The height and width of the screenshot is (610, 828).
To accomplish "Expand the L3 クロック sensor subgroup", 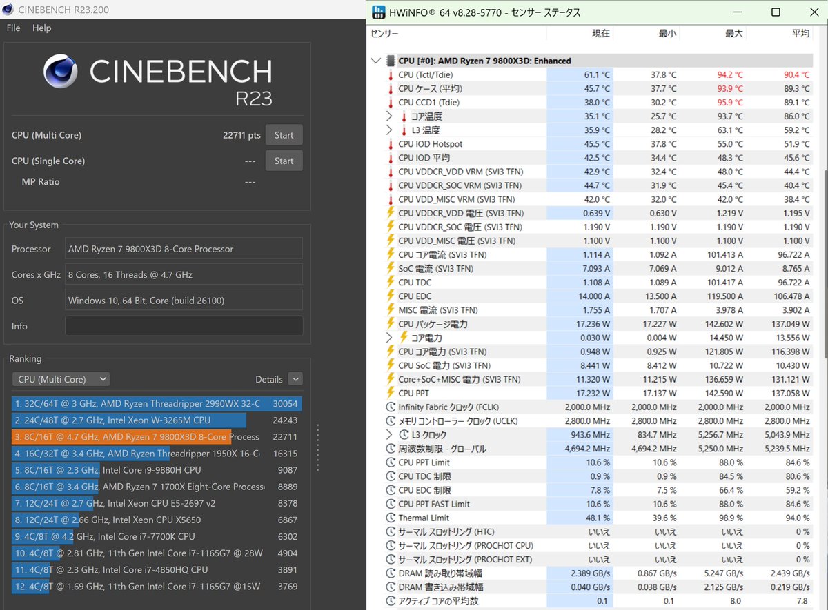I will pos(390,434).
